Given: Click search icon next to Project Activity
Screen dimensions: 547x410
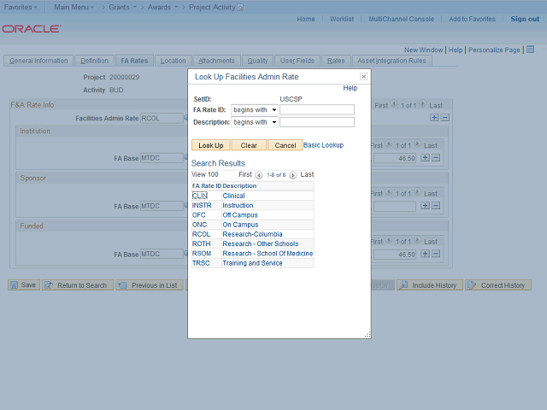Looking at the screenshot, I should click(240, 8).
